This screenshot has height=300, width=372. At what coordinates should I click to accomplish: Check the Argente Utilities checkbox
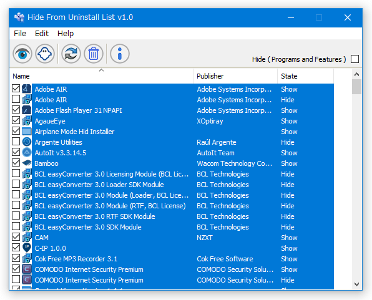[16, 142]
